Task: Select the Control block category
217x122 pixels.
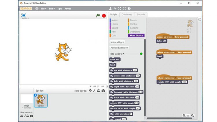Action: point(133,24)
